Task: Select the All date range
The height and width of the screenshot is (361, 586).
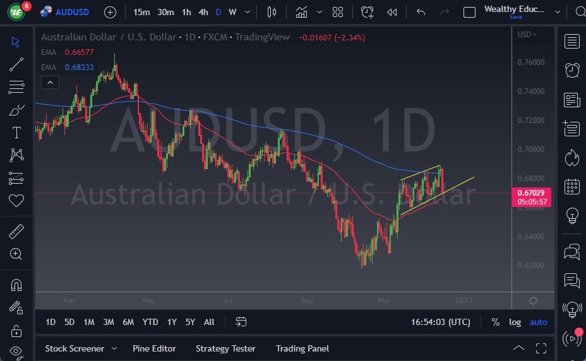Action: coord(209,322)
